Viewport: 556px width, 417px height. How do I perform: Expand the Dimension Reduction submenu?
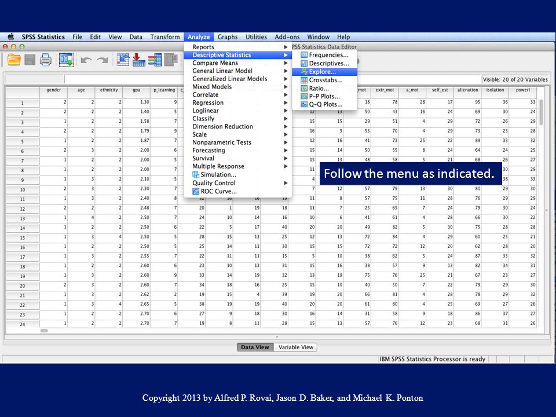click(237, 127)
